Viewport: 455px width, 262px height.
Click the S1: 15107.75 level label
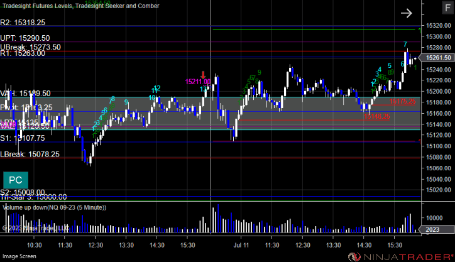(23, 138)
